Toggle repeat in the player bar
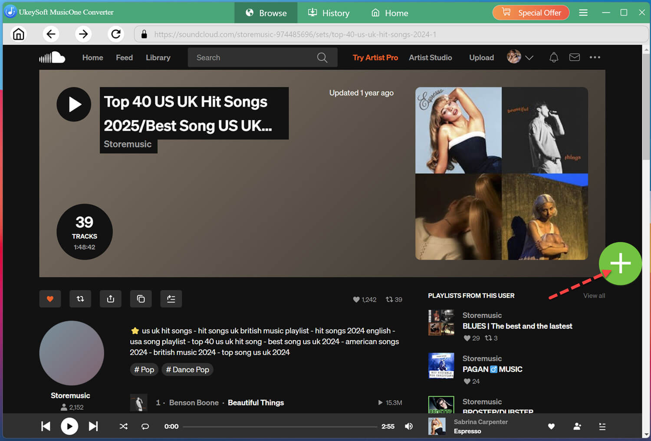This screenshot has height=441, width=651. click(x=145, y=426)
